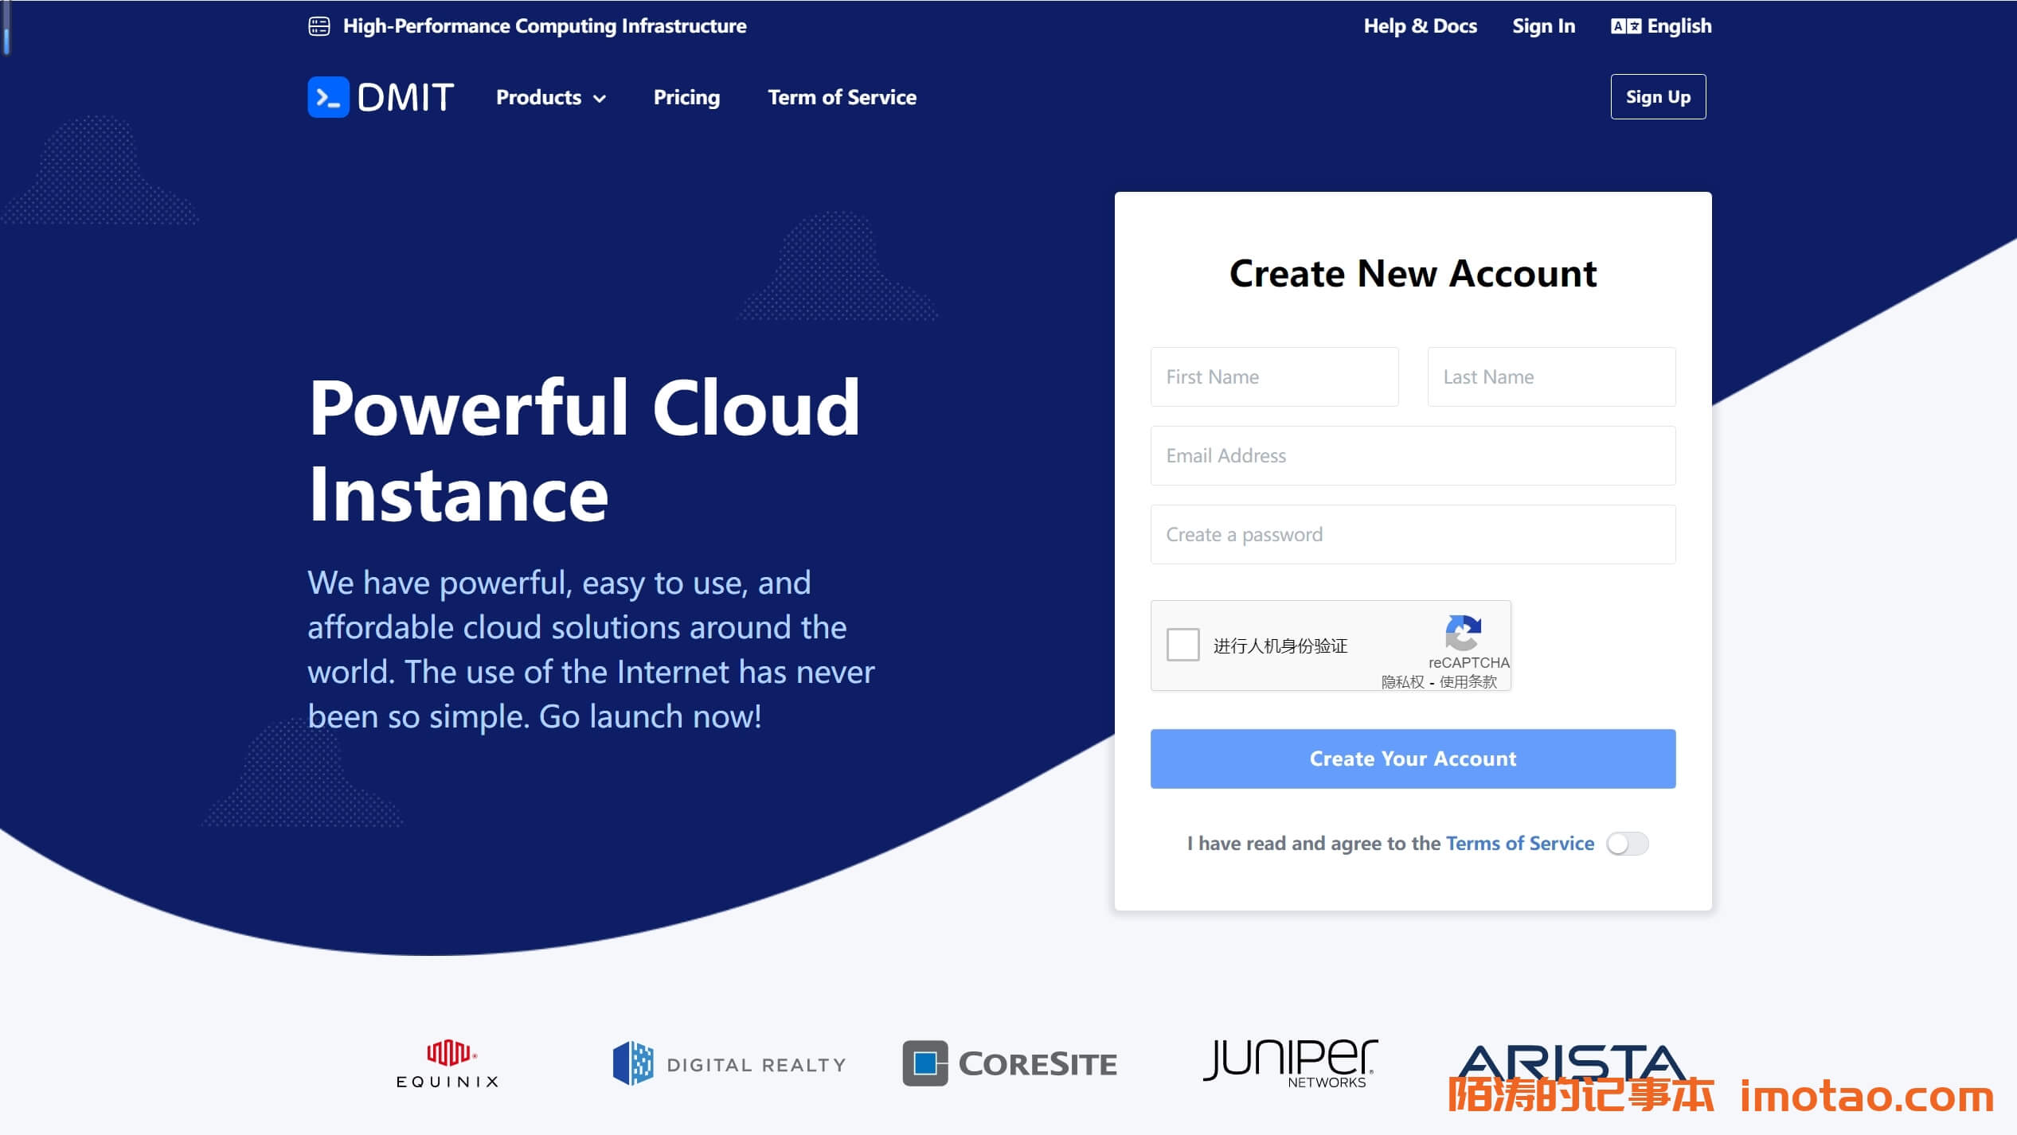Open the Terms of Service link
2017x1135 pixels.
coord(1519,844)
